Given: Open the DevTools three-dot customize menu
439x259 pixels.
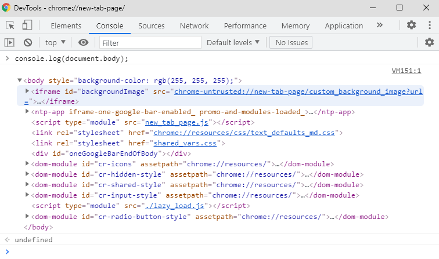Looking at the screenshot, I should tap(429, 25).
